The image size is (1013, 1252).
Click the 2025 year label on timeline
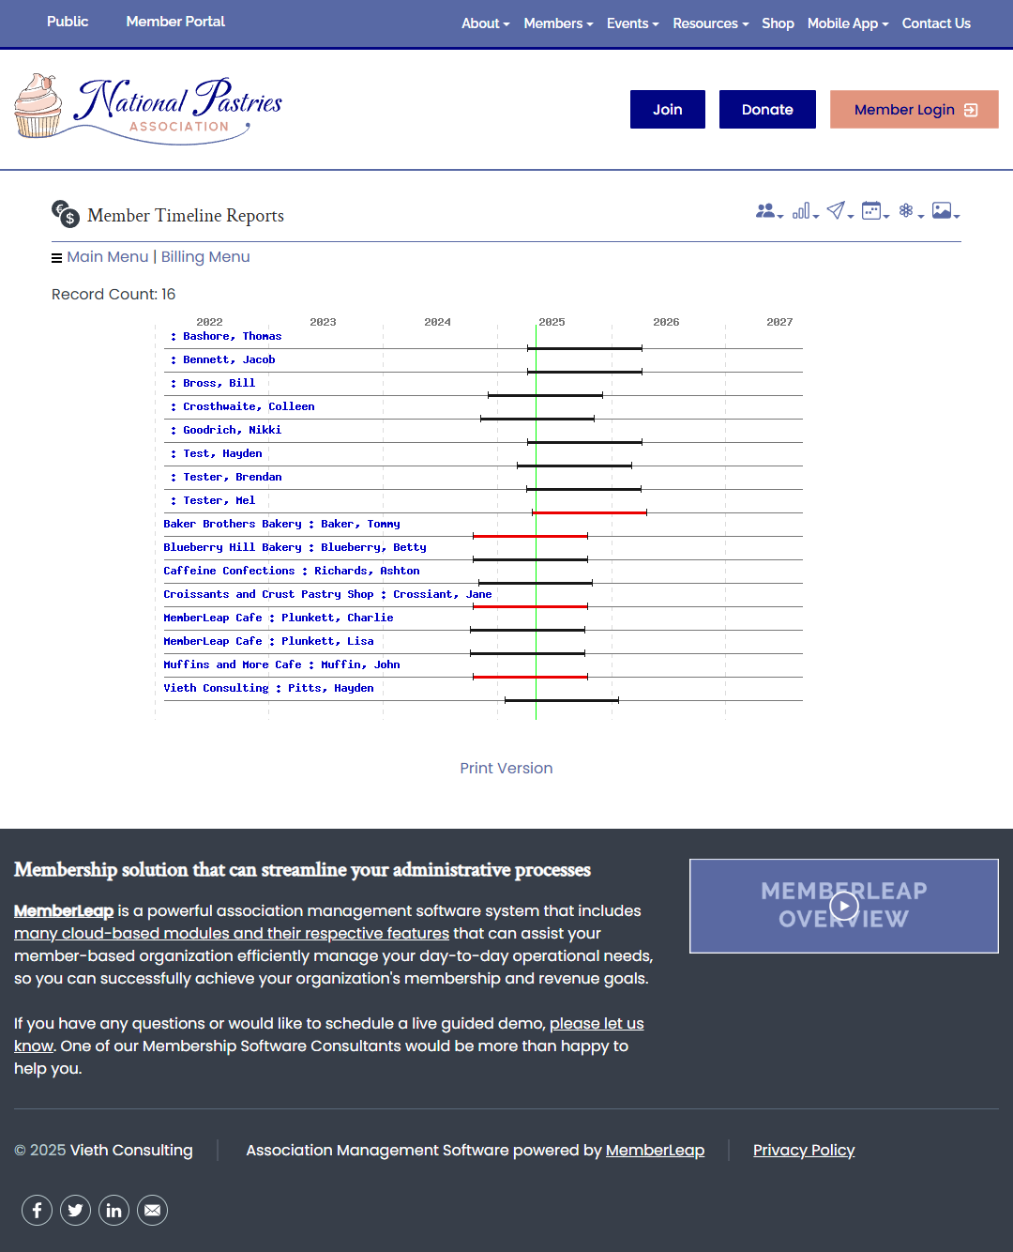pos(552,322)
